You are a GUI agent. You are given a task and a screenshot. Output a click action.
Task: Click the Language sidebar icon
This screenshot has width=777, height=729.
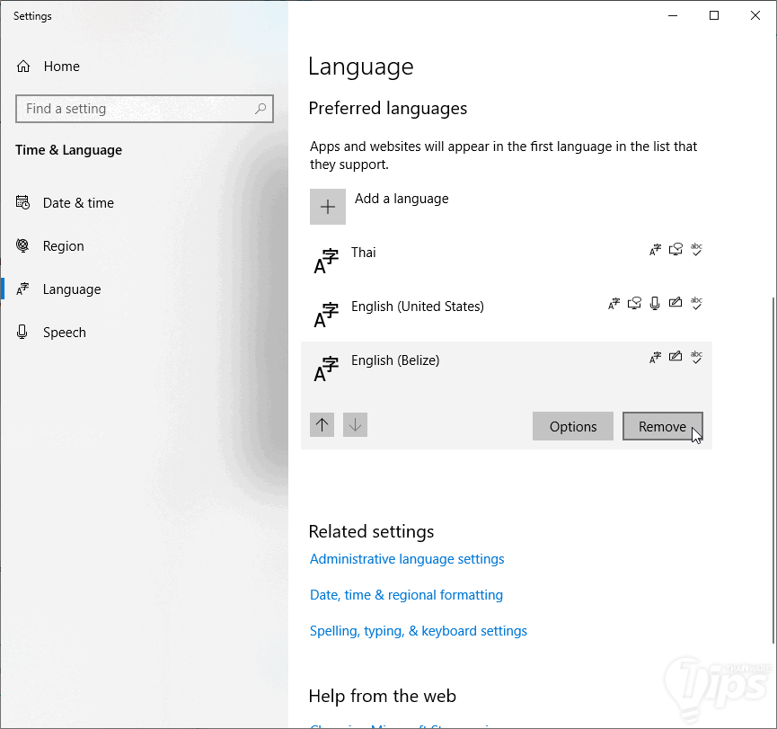click(22, 289)
